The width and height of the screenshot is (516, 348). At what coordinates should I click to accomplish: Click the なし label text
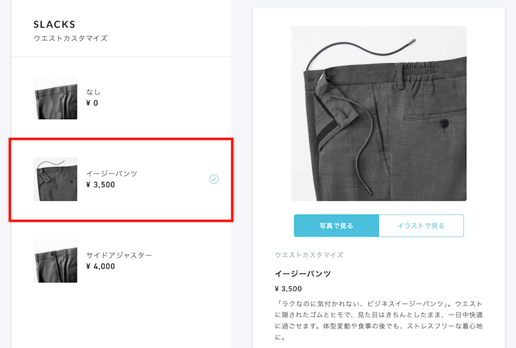click(x=93, y=92)
